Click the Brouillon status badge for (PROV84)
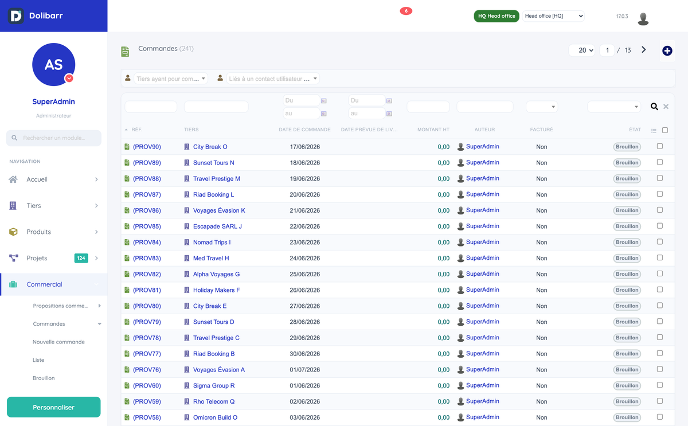This screenshot has height=426, width=688. pos(627,243)
